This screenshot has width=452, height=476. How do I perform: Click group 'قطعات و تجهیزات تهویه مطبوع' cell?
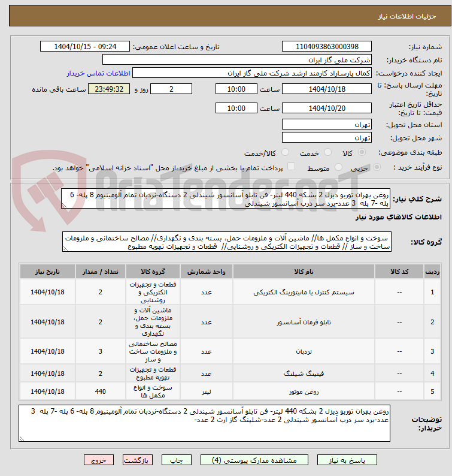coord(153,373)
